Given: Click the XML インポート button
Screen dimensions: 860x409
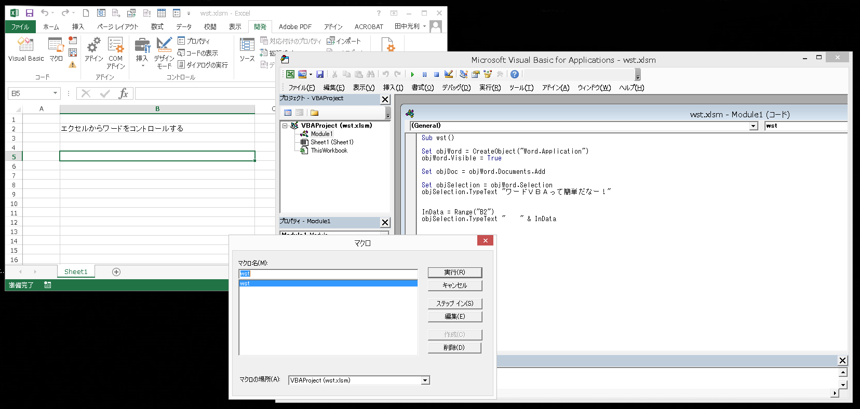Looking at the screenshot, I should (344, 41).
